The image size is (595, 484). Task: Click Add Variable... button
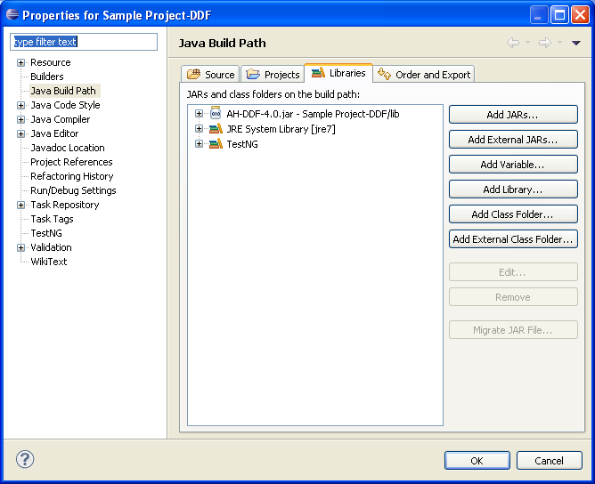tap(513, 165)
